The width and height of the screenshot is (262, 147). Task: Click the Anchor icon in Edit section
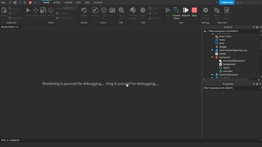coord(150,18)
